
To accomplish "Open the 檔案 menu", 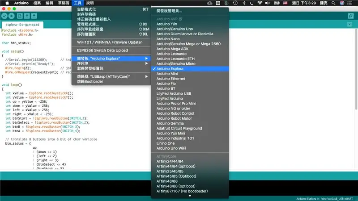I will [37, 3].
